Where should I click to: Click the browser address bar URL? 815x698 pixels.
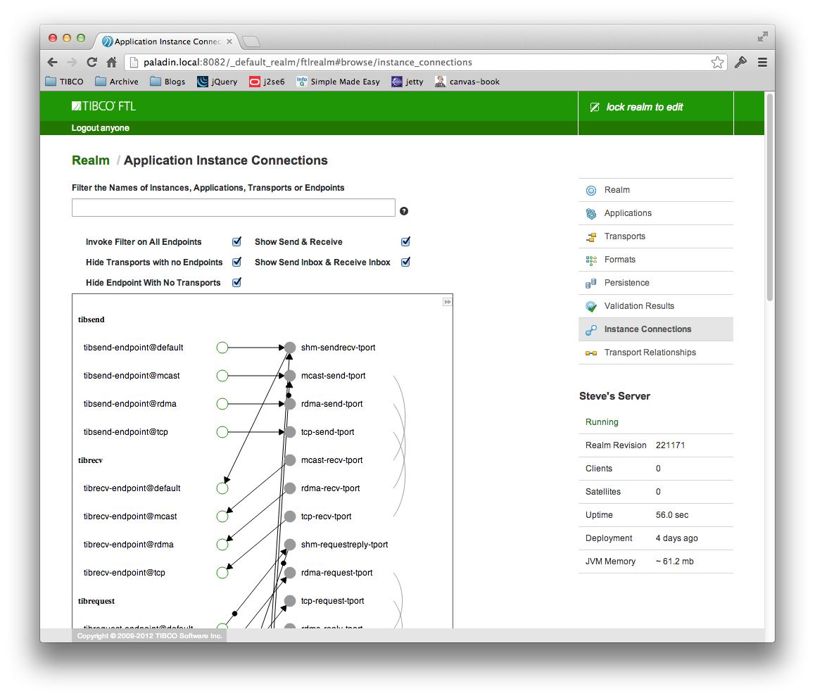coord(308,63)
